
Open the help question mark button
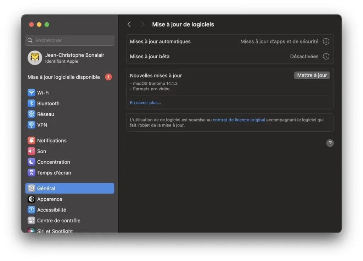tap(330, 143)
